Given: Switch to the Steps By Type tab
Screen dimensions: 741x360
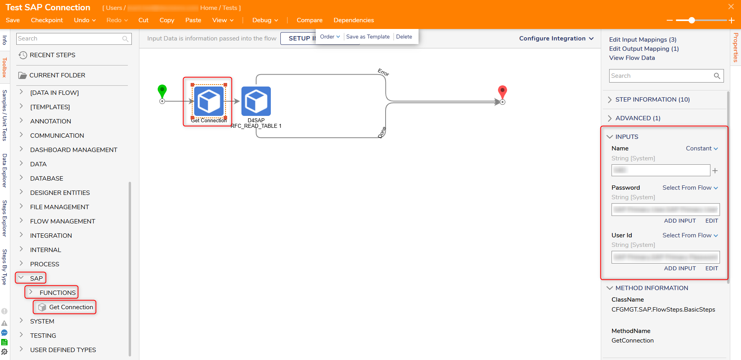Looking at the screenshot, I should [x=5, y=267].
